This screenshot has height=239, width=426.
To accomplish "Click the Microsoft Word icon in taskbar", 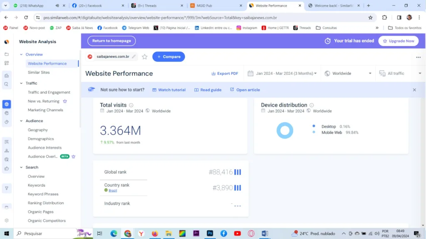I will coord(265,234).
